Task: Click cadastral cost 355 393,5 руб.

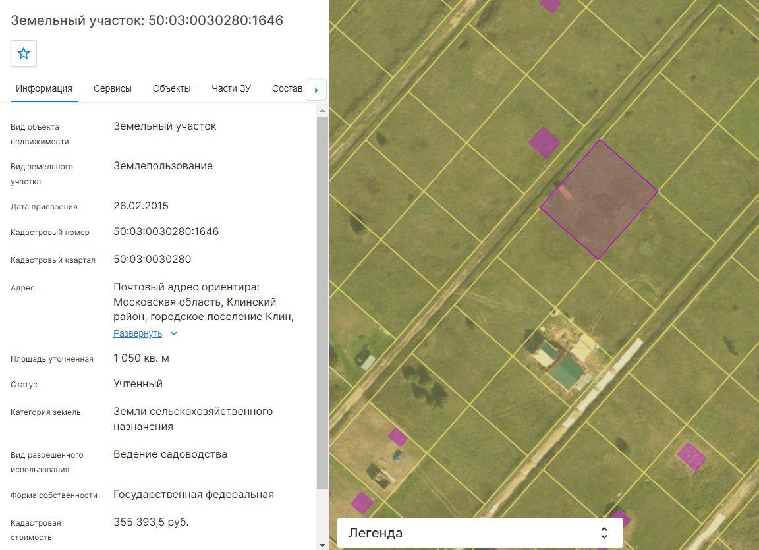Action: (151, 522)
